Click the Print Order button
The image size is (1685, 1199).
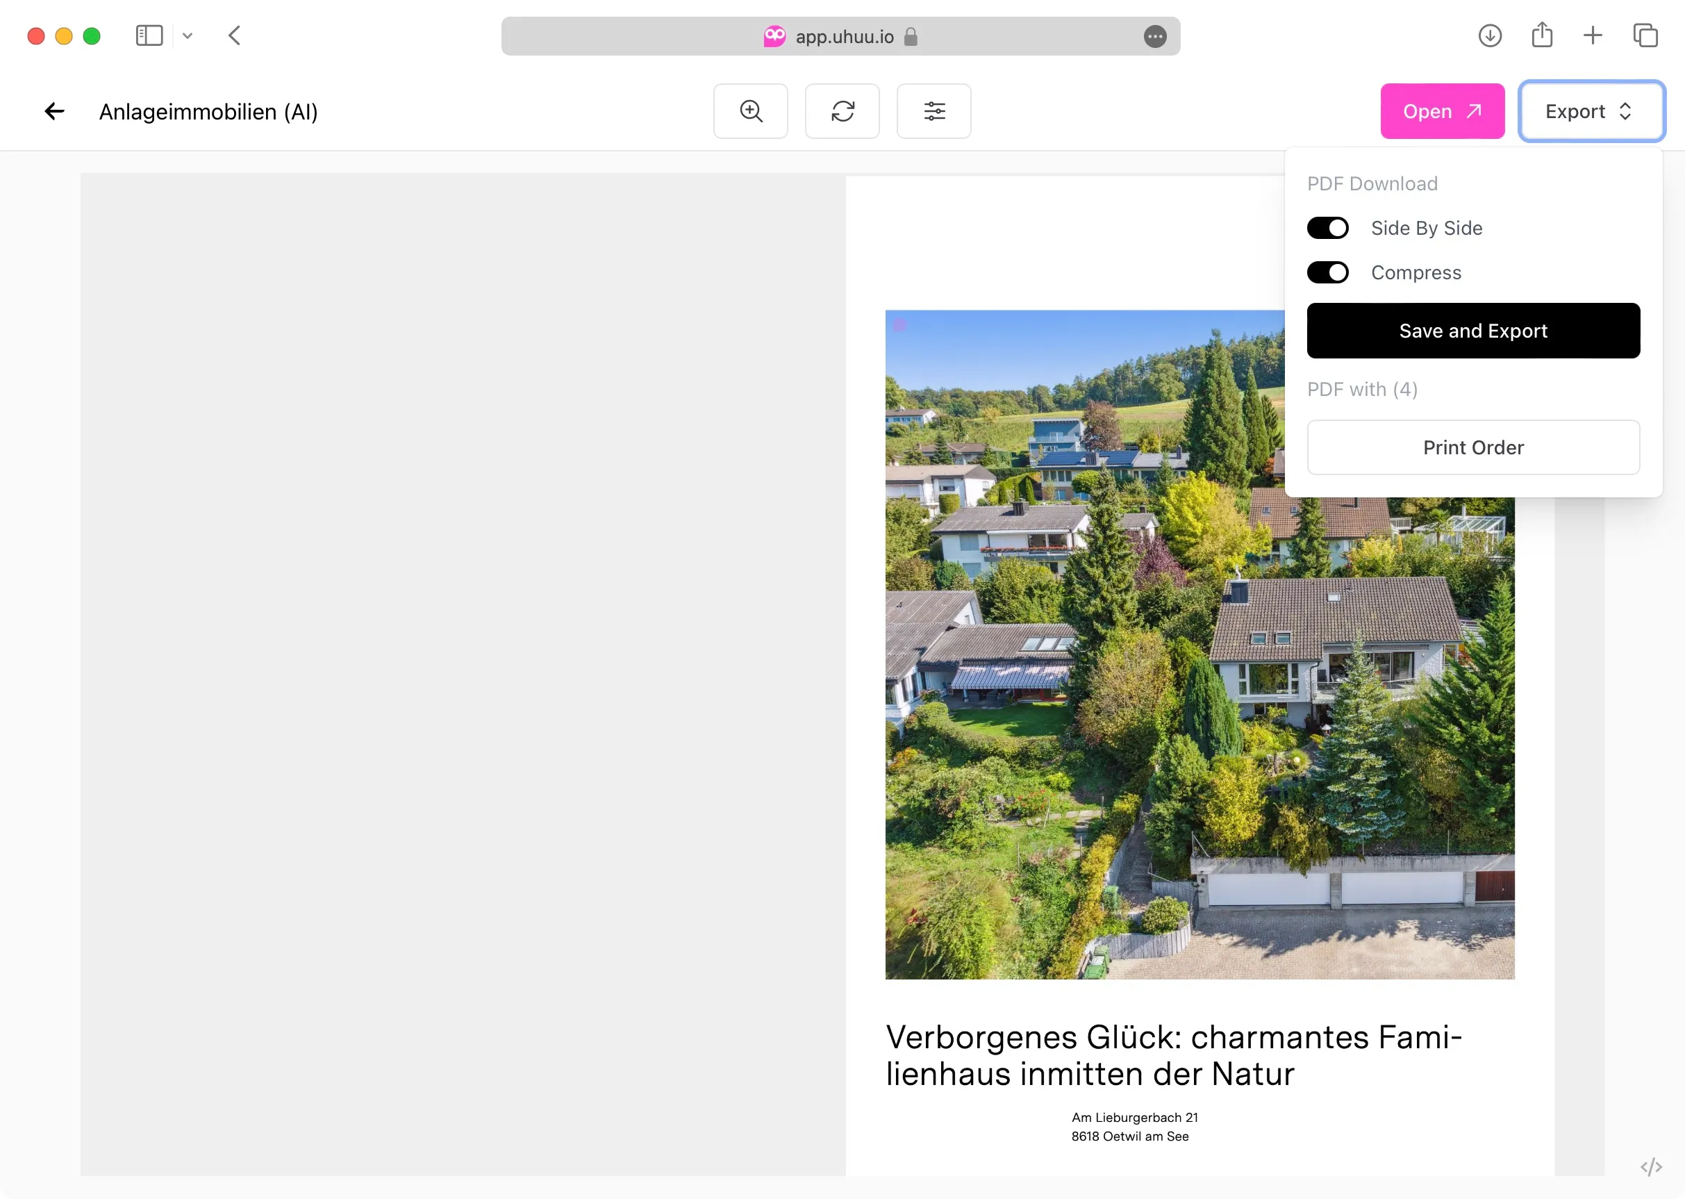(1473, 447)
